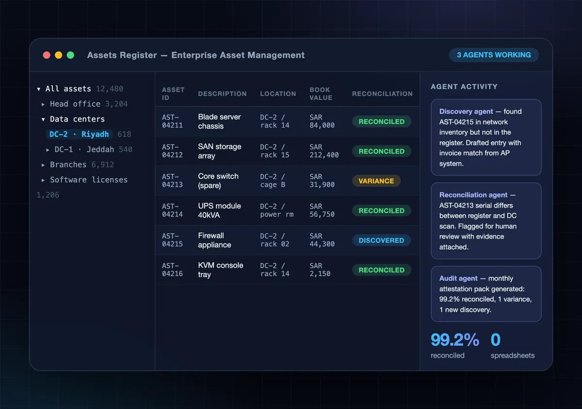The width and height of the screenshot is (582, 409).
Task: Select the Firewall appliance description
Action: (214, 240)
